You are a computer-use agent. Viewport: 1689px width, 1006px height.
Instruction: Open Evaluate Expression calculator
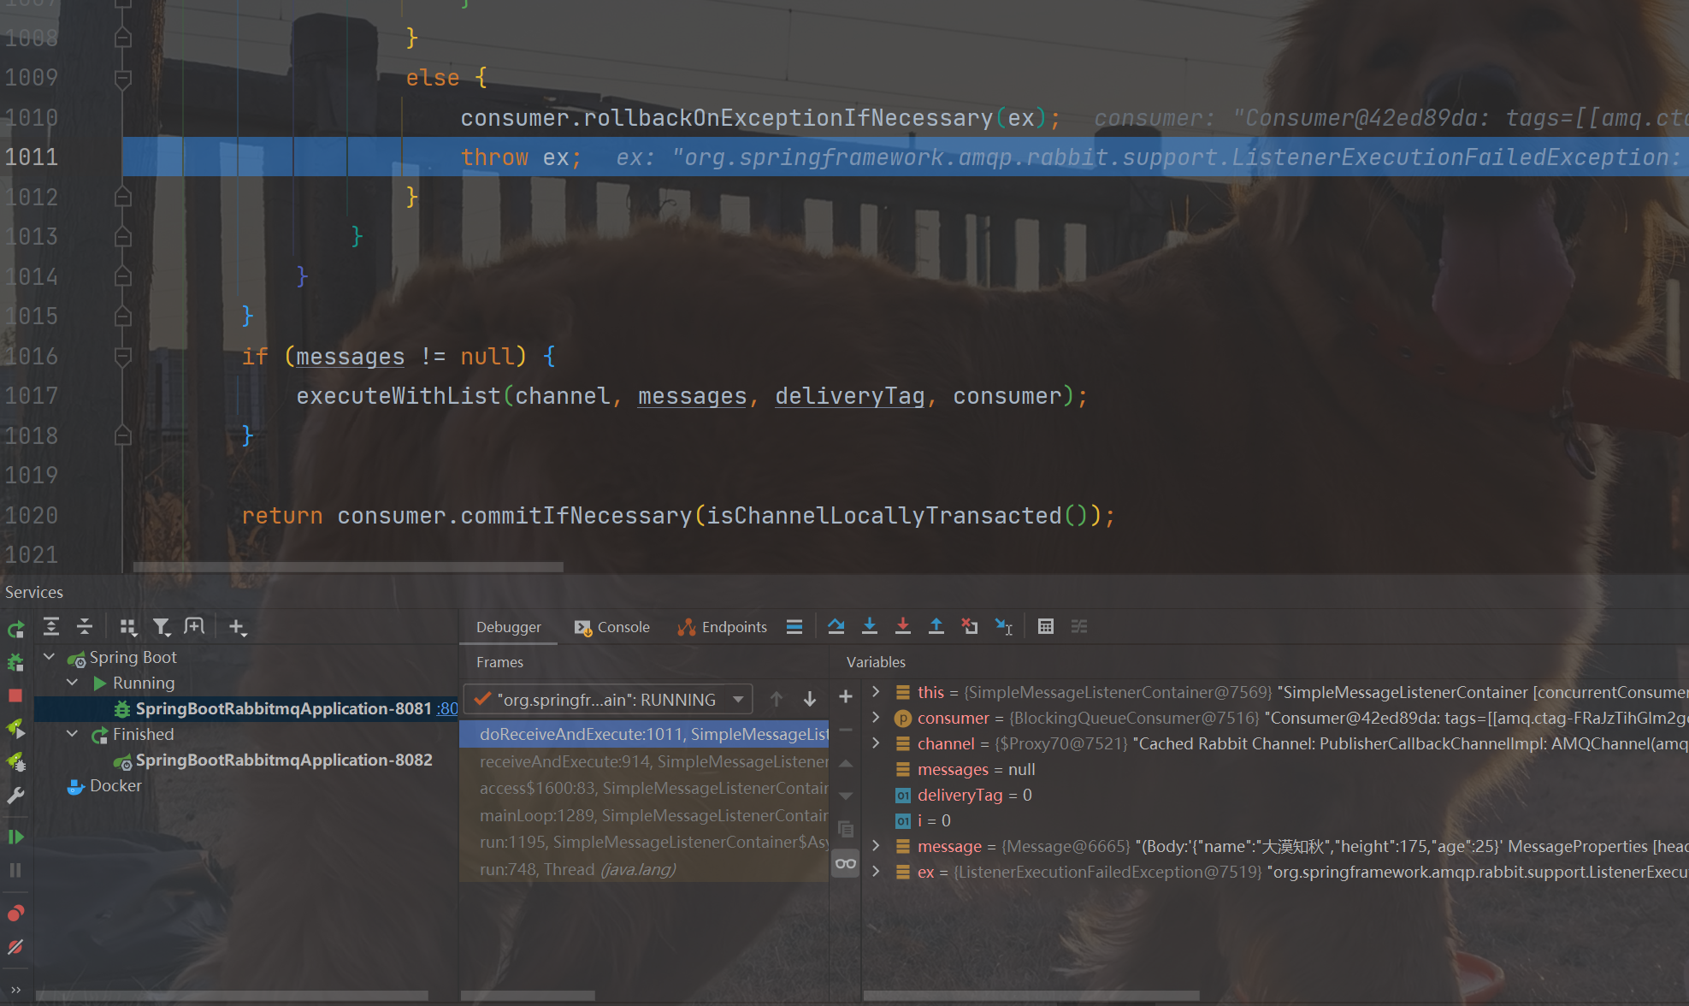click(1046, 627)
